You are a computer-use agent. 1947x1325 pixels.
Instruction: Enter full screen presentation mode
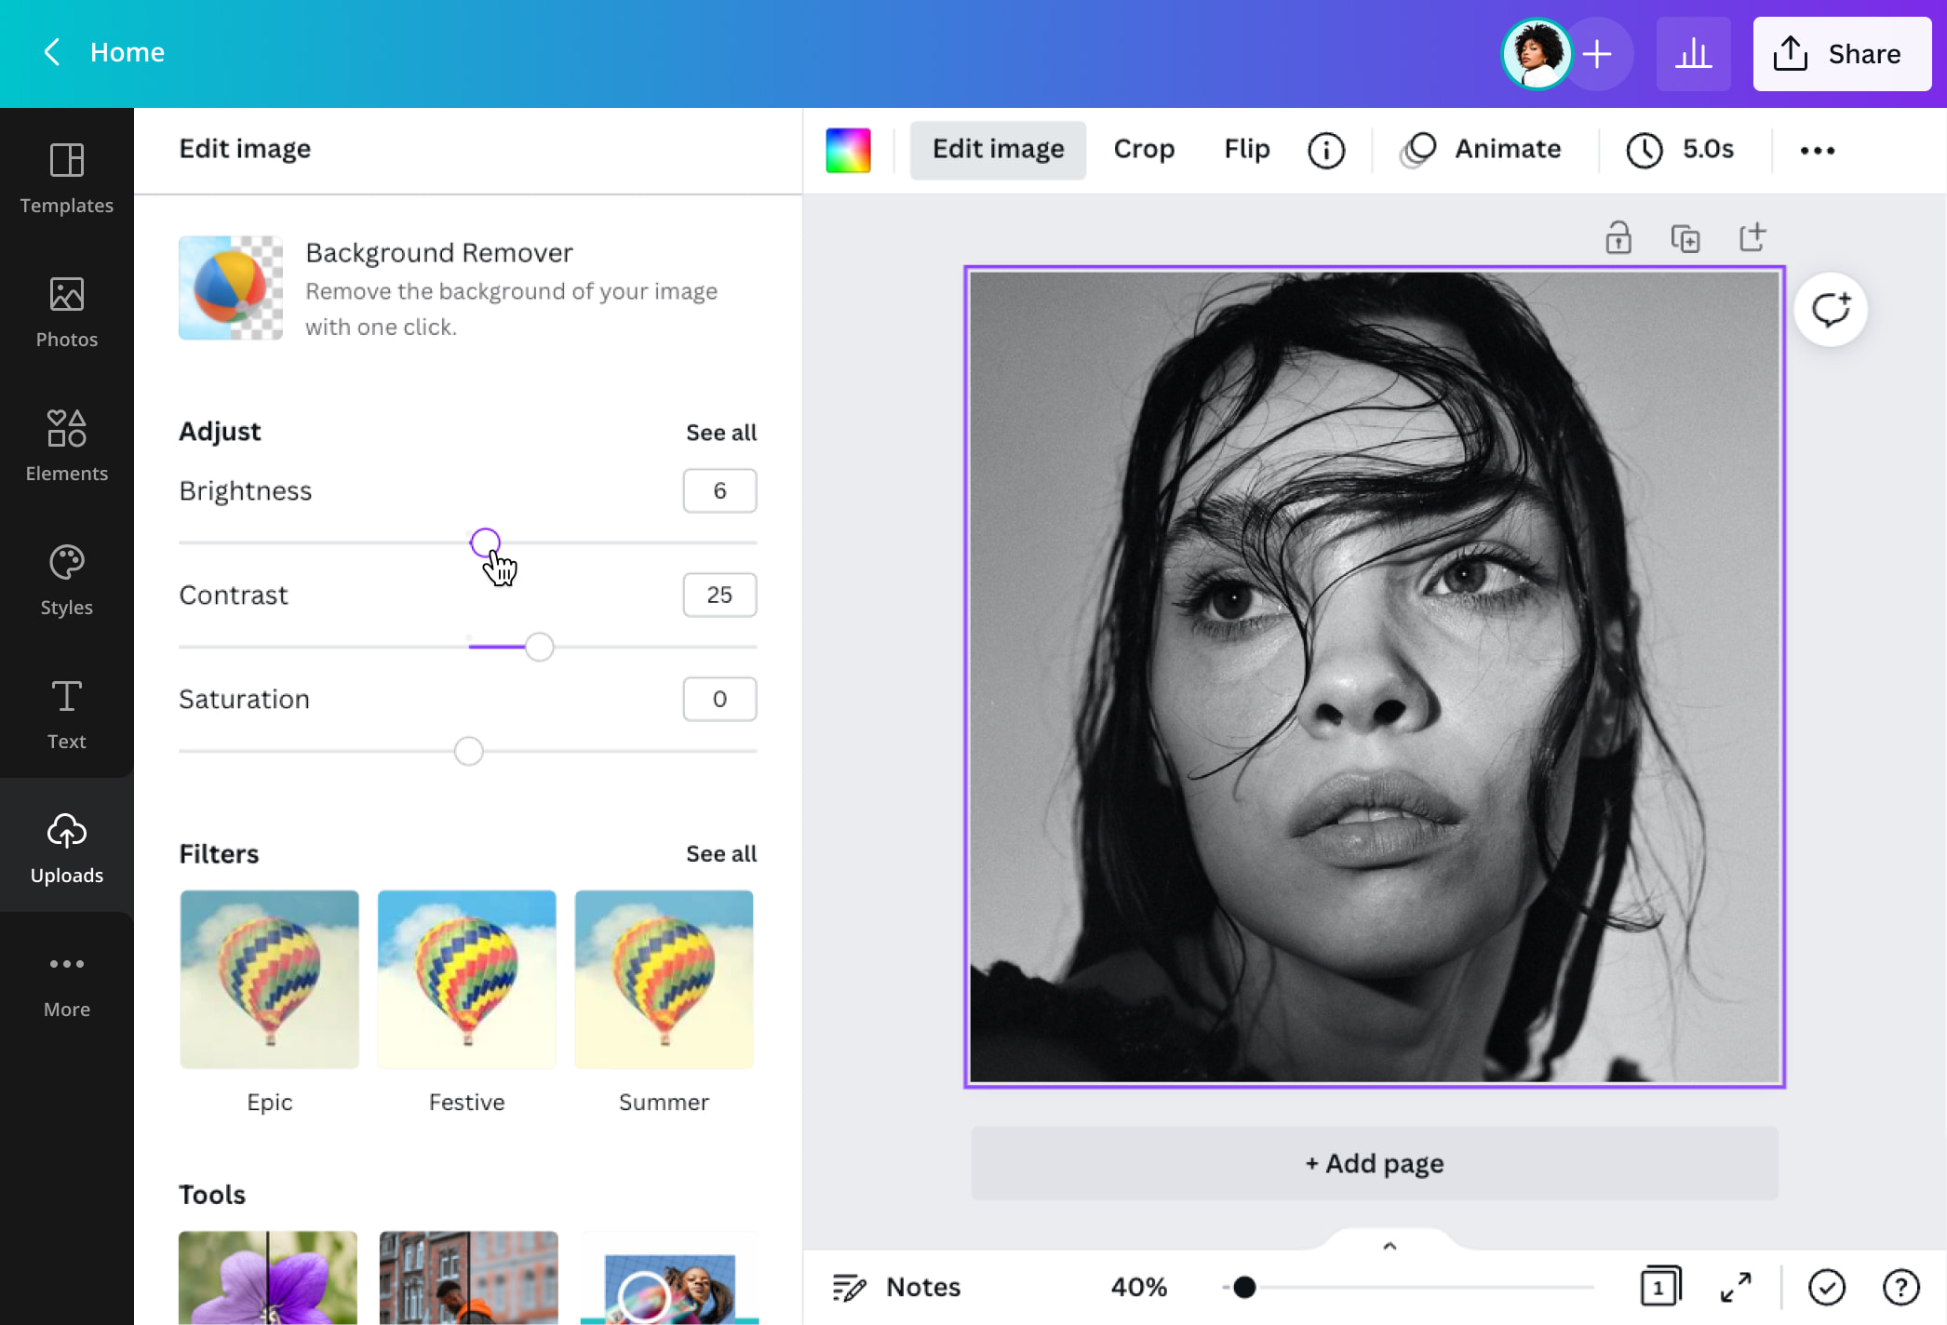tap(1735, 1288)
